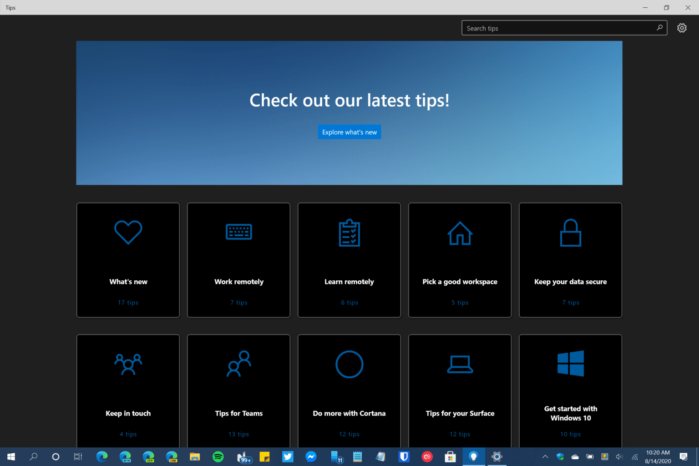
Task: Open Windows Security shield in the system tray
Action: (x=560, y=457)
